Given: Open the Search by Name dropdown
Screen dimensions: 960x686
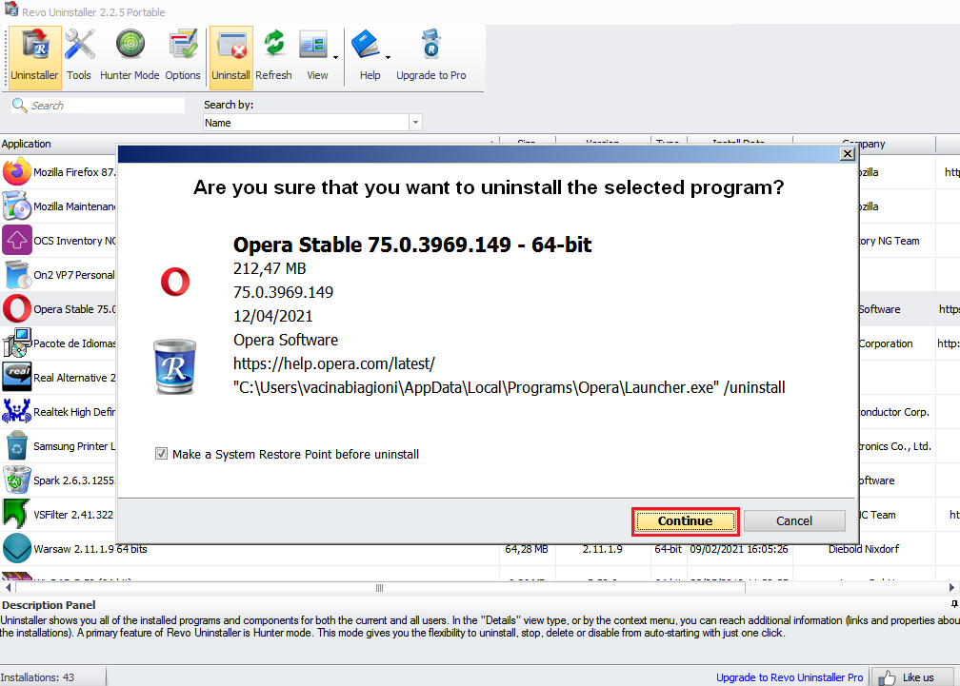Looking at the screenshot, I should (416, 122).
